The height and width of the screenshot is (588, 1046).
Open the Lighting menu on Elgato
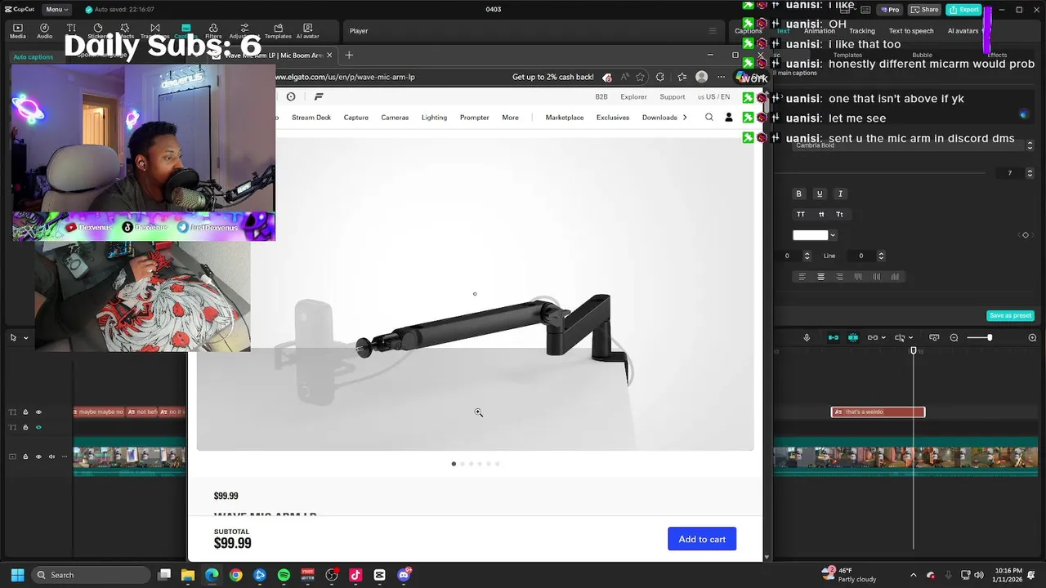click(434, 118)
